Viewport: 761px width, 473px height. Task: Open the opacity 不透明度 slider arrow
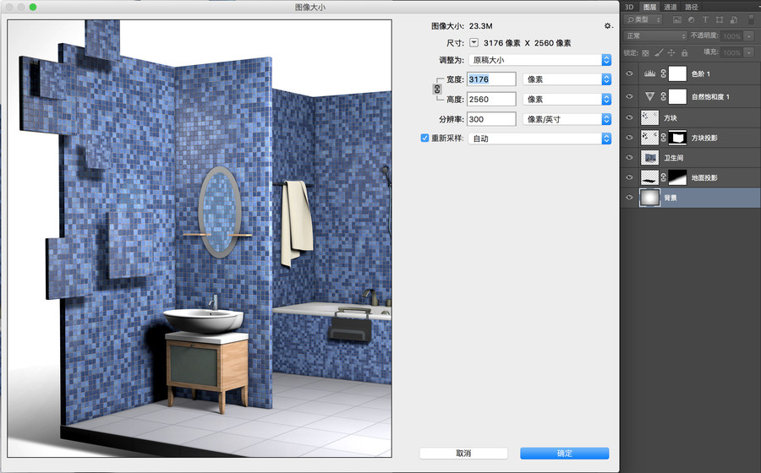pos(749,35)
